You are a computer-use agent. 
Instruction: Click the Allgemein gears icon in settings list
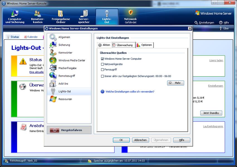[x=53, y=37]
